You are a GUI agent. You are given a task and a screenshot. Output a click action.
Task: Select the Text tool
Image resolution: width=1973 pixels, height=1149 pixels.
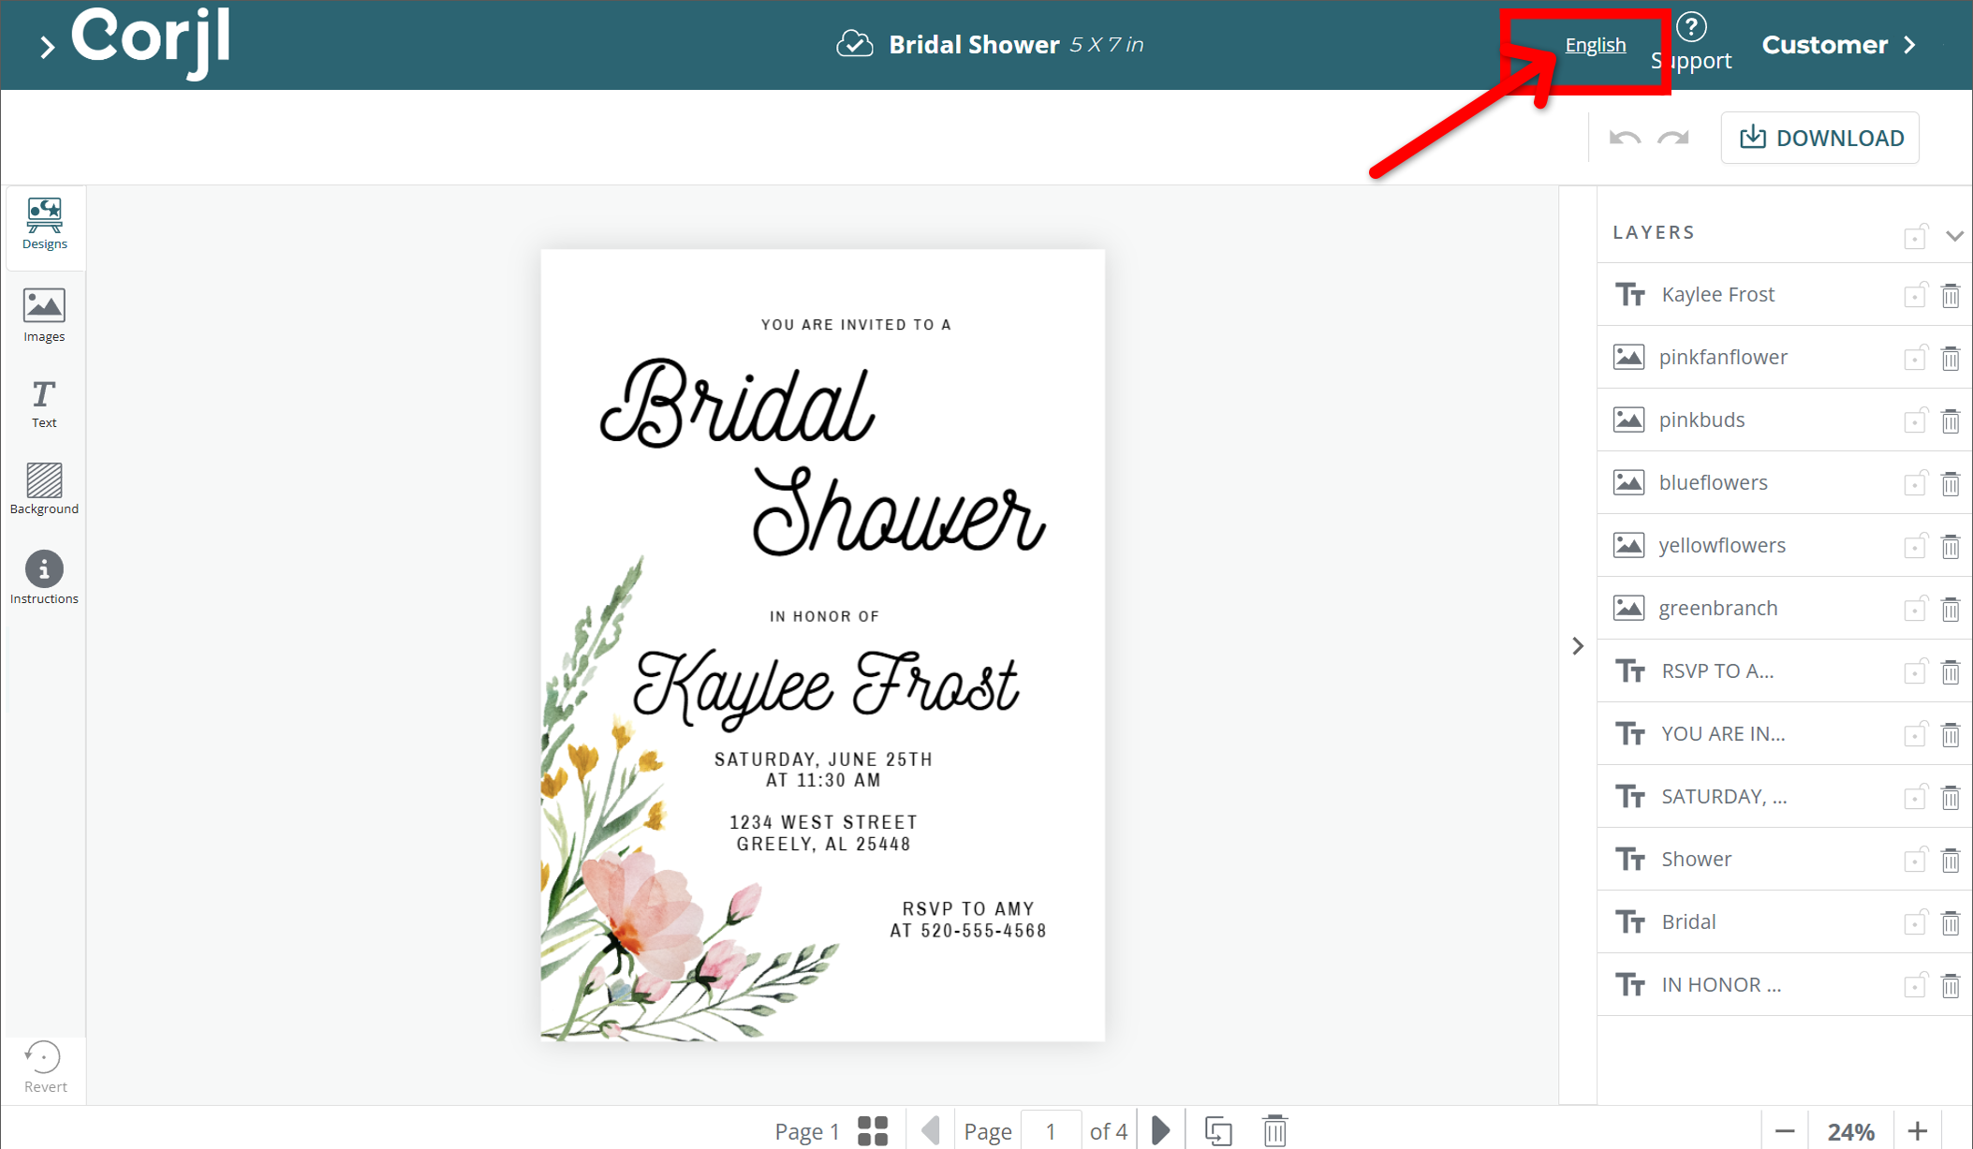(44, 404)
